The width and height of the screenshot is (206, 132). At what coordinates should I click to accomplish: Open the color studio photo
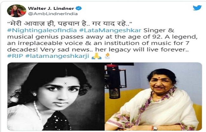pos(153,96)
